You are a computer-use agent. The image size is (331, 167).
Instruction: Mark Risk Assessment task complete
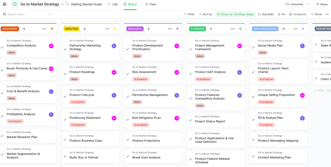[x=128, y=74]
